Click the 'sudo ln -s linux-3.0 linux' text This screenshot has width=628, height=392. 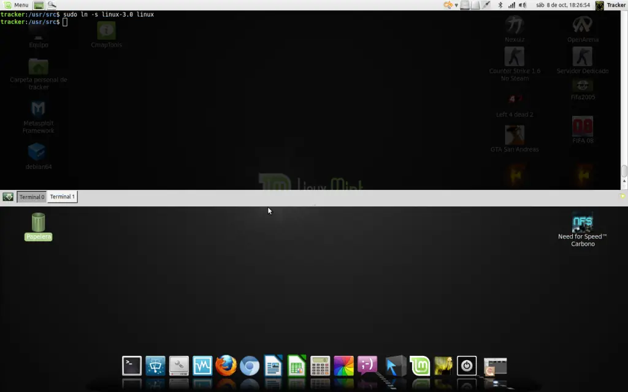pyautogui.click(x=109, y=15)
